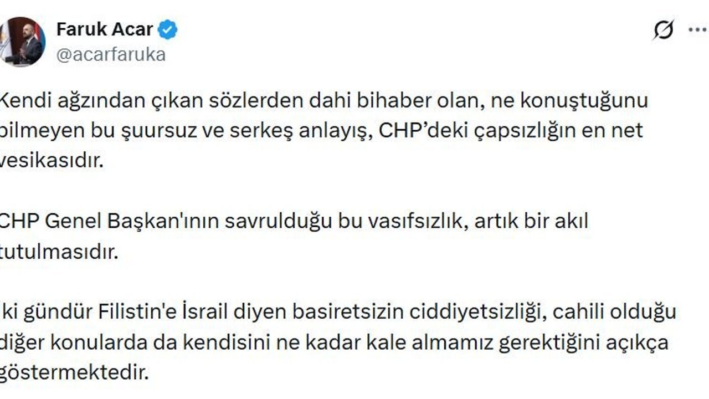Click the display name "Faruk Acar"

105,29
